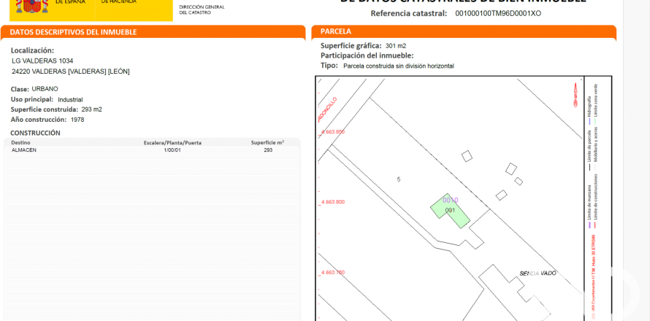This screenshot has height=321, width=650.
Task: Click the PARCELA section header
Action: pyautogui.click(x=336, y=31)
